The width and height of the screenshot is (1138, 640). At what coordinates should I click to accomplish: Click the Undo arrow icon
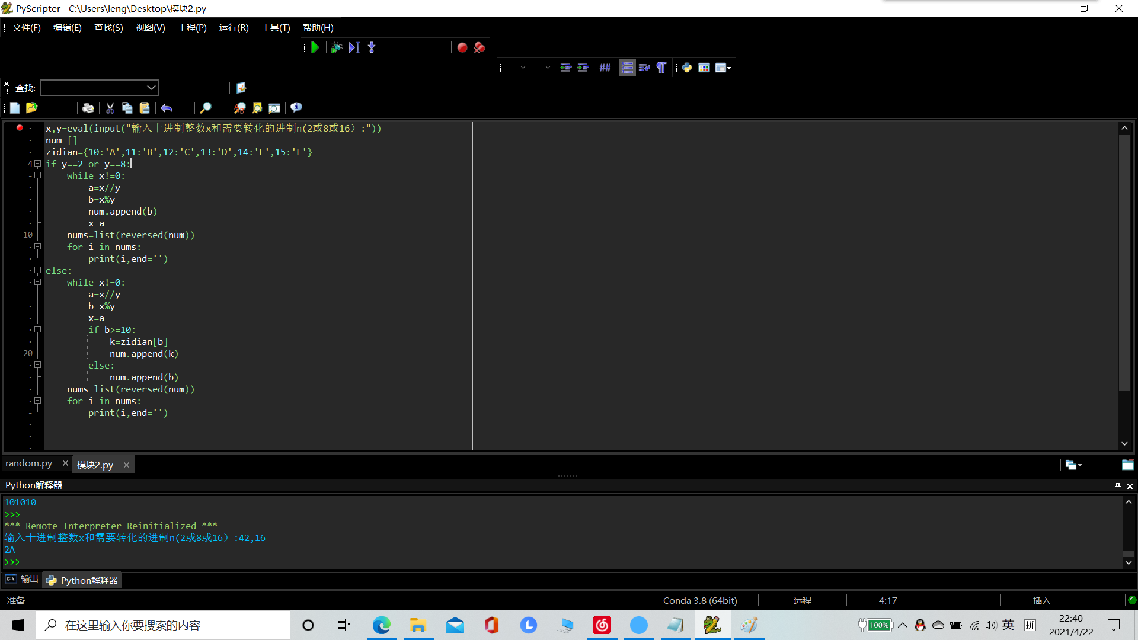tap(167, 108)
